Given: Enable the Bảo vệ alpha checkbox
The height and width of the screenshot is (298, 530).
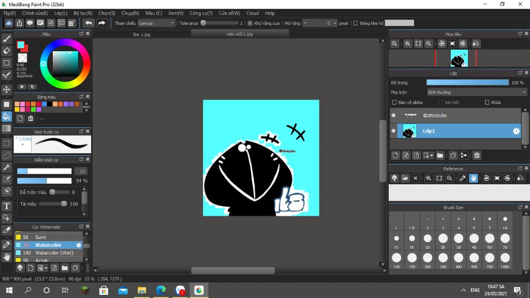Looking at the screenshot, I should pyautogui.click(x=394, y=102).
